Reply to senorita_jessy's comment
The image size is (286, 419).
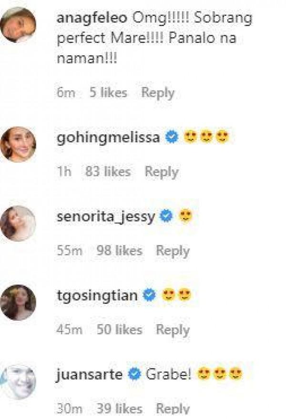[173, 251]
